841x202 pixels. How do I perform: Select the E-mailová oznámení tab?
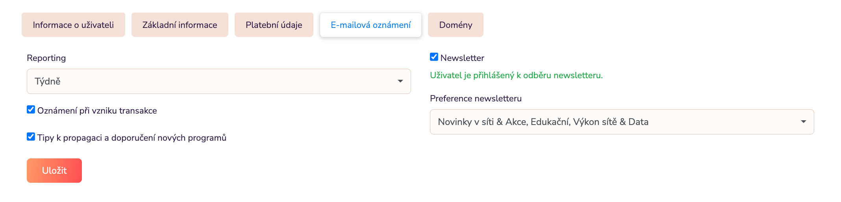(370, 25)
